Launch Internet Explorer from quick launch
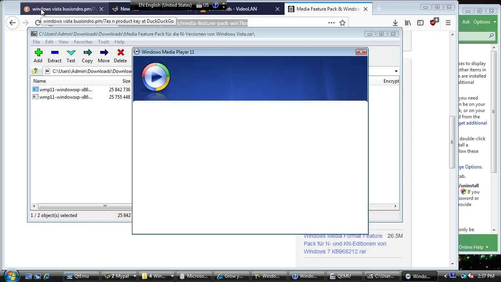 pyautogui.click(x=47, y=276)
